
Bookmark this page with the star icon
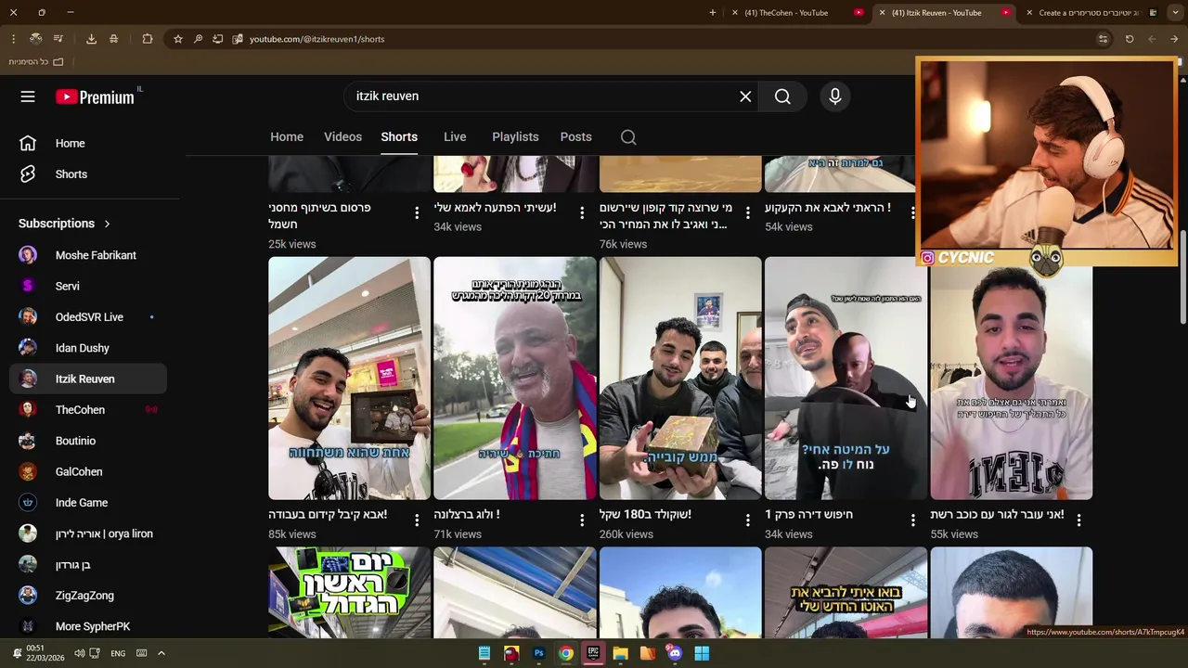coord(178,39)
